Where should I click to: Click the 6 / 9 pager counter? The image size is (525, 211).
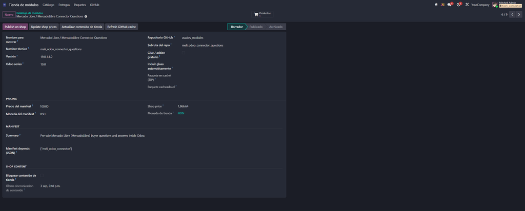[504, 14]
